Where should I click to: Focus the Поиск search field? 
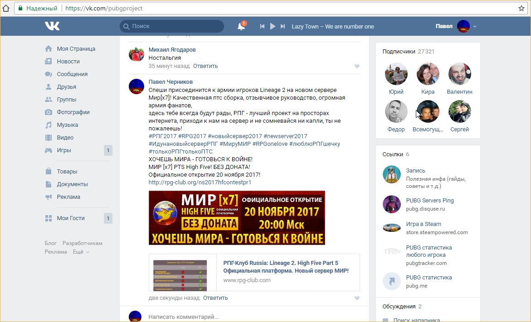click(172, 26)
